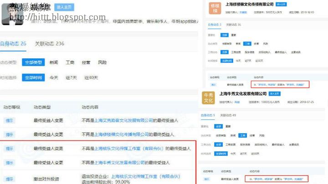Click 提示 tag in 修楼梯 panel table
This screenshot has height=184, width=328.
(213, 85)
